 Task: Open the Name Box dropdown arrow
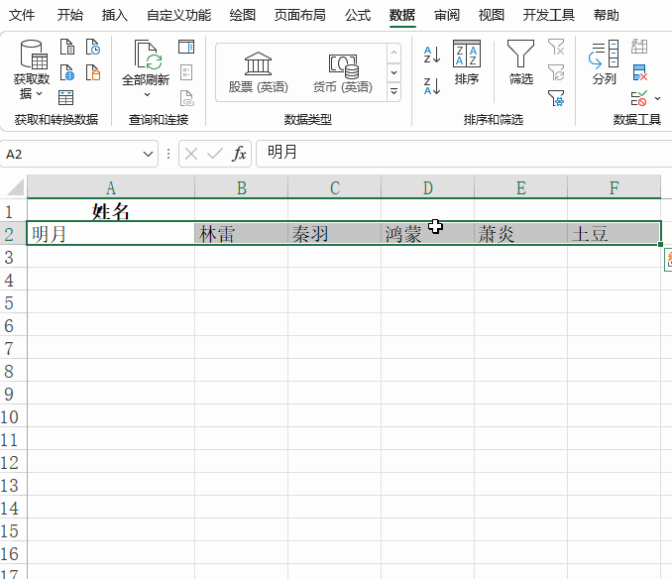(x=148, y=154)
